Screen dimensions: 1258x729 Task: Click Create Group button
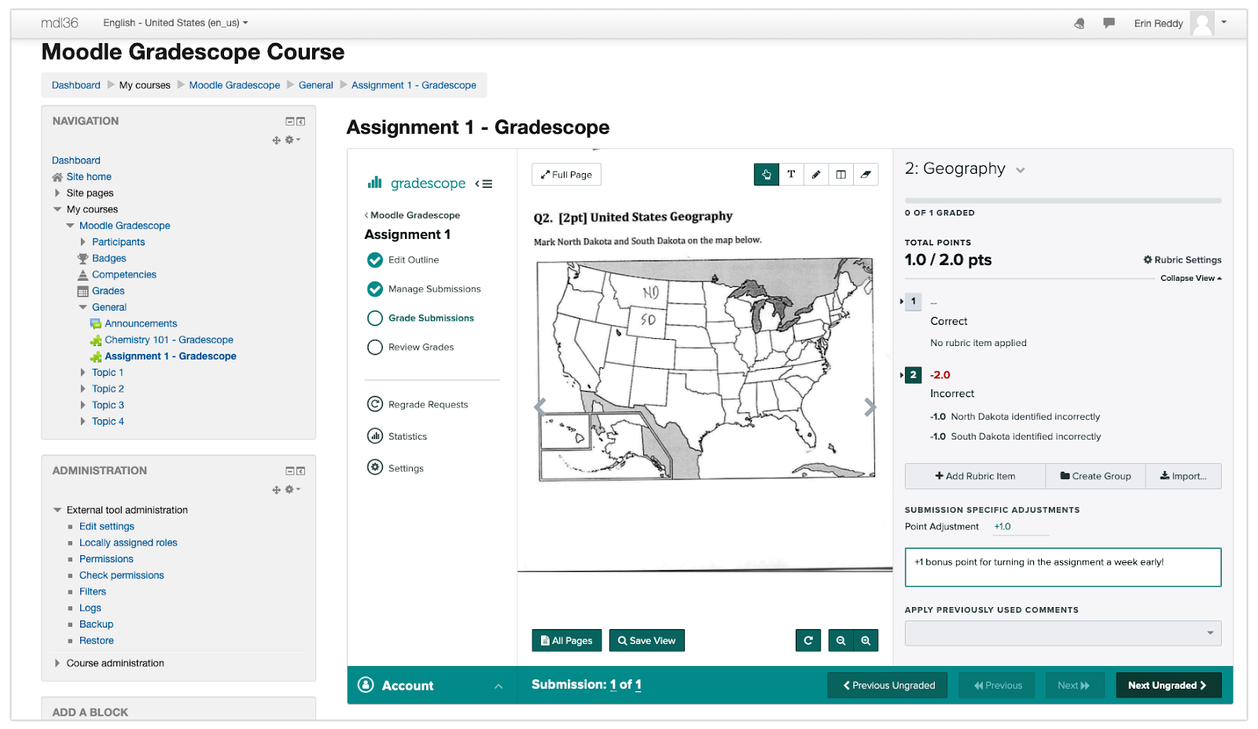[x=1095, y=477]
